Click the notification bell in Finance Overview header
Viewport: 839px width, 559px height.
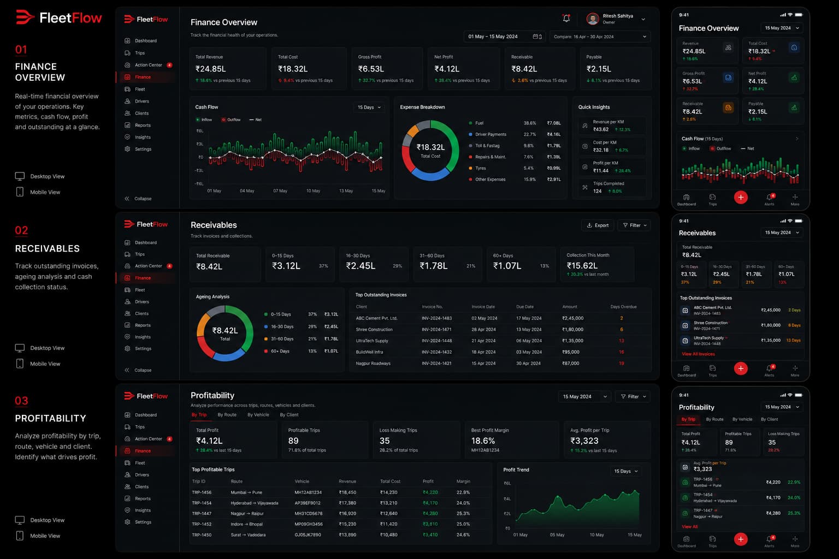(x=566, y=19)
